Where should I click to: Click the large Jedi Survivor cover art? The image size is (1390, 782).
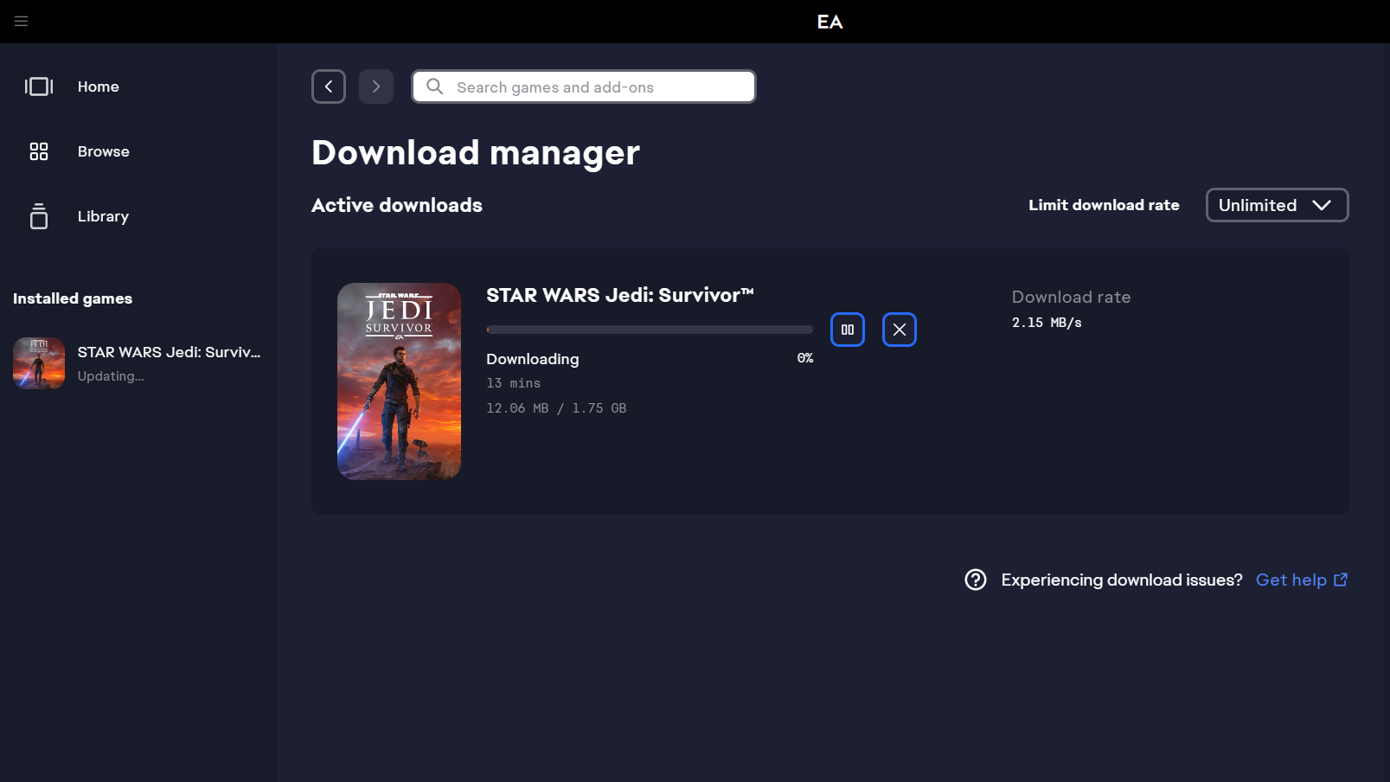pos(399,381)
